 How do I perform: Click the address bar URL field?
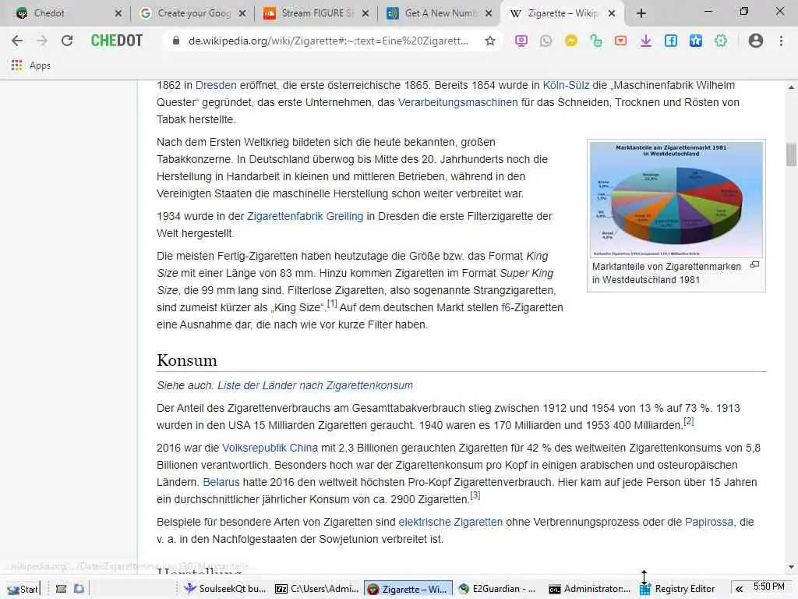[328, 41]
